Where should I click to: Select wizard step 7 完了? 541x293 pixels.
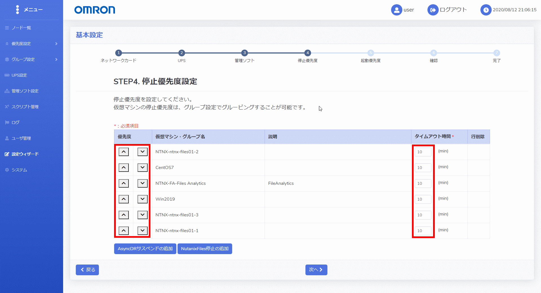(x=497, y=53)
